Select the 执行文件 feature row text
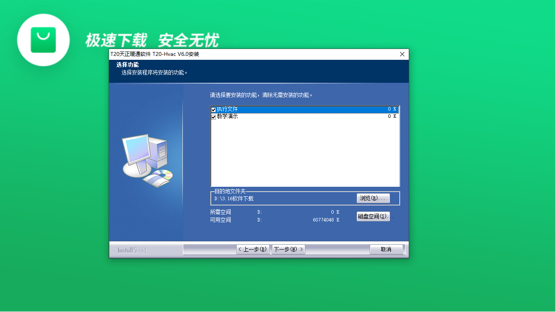Screen dimensions: 556x312 coord(227,109)
